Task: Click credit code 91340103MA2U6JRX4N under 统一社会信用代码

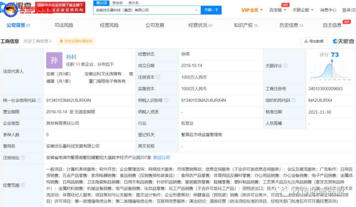Action: click(69, 100)
